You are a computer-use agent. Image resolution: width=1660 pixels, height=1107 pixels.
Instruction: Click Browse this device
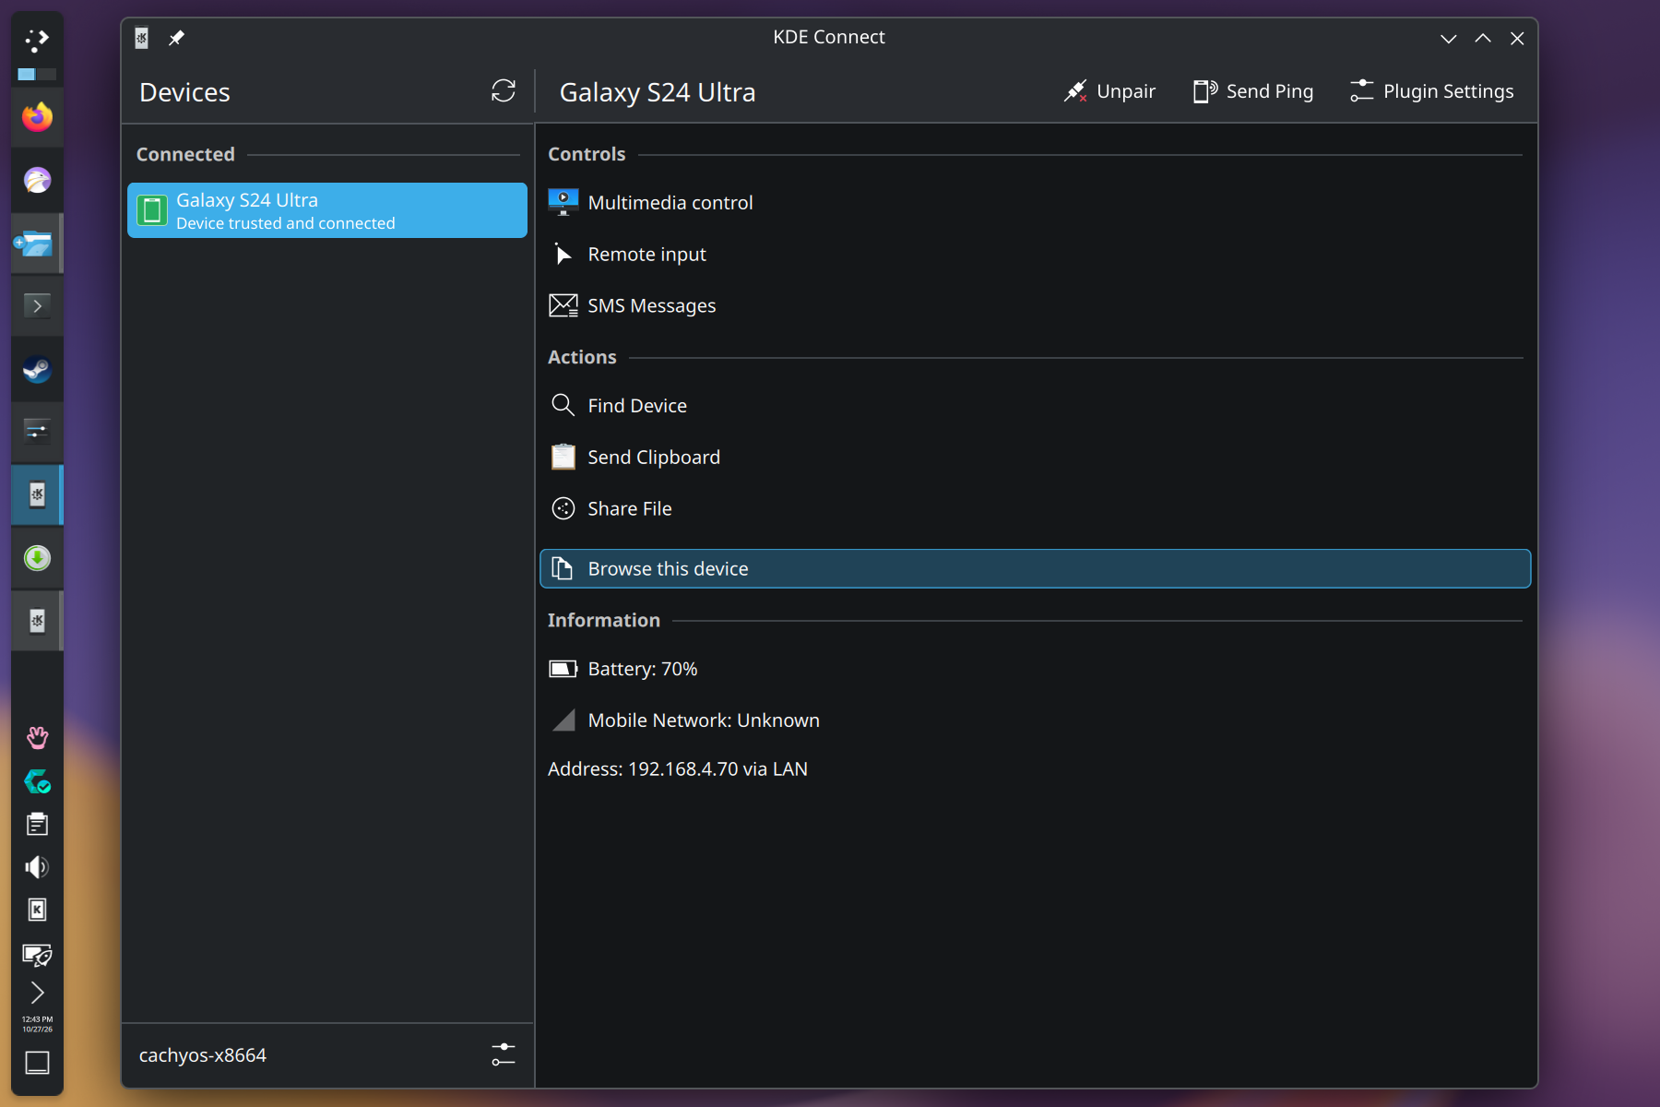coord(1035,569)
